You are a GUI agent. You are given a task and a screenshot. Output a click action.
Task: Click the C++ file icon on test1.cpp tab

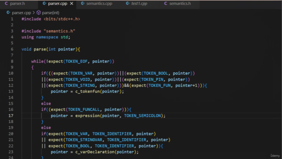click(x=127, y=4)
